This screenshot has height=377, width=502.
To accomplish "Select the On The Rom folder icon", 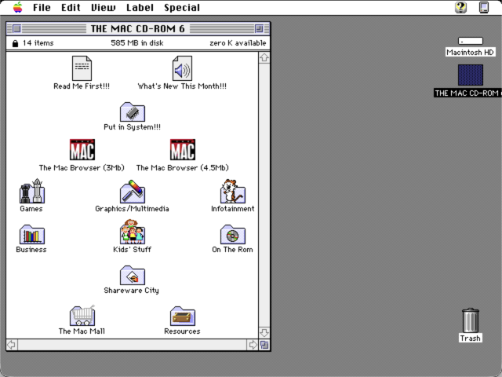I will 233,234.
